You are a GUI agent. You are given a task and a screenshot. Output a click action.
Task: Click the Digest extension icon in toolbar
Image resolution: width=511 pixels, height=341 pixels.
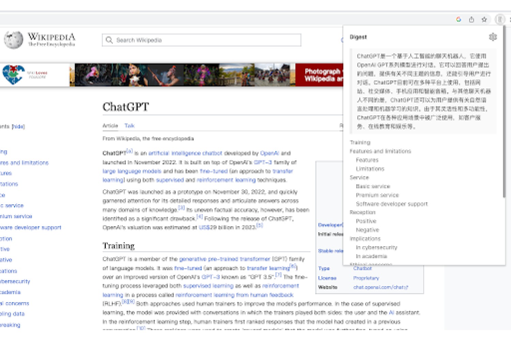click(500, 19)
